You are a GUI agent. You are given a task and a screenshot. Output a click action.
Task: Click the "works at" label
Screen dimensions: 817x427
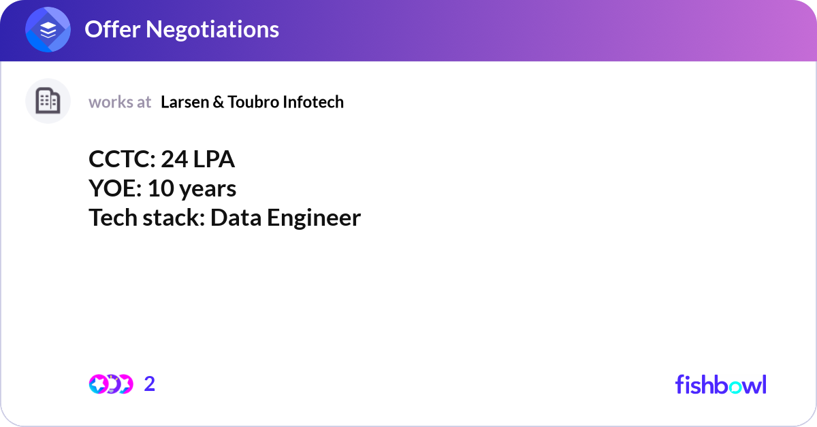(x=120, y=102)
